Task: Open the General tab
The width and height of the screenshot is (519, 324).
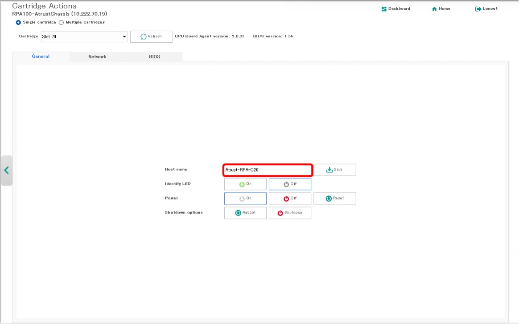Action: (41, 57)
